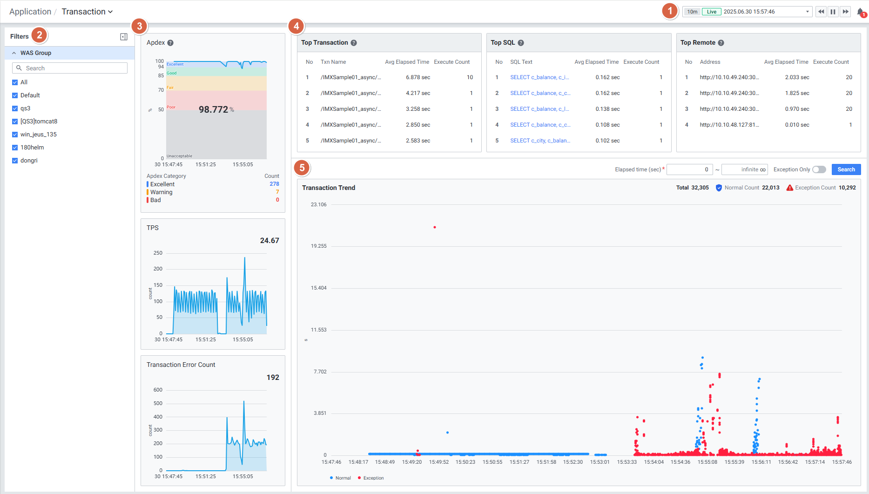Open the first SELECT c_balance SQL link
This screenshot has width=869, height=494.
(x=539, y=77)
